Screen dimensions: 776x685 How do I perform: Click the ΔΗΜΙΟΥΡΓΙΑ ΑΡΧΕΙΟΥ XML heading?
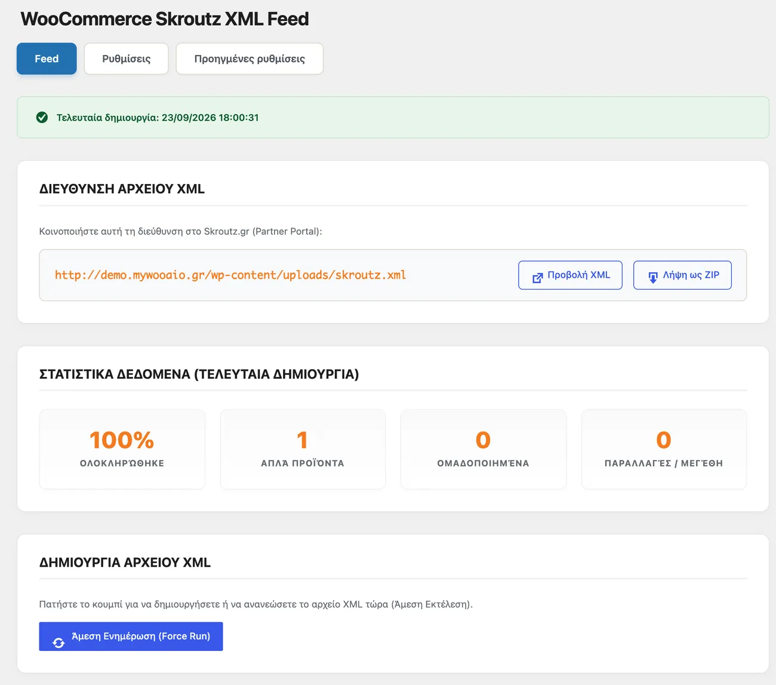[125, 563]
